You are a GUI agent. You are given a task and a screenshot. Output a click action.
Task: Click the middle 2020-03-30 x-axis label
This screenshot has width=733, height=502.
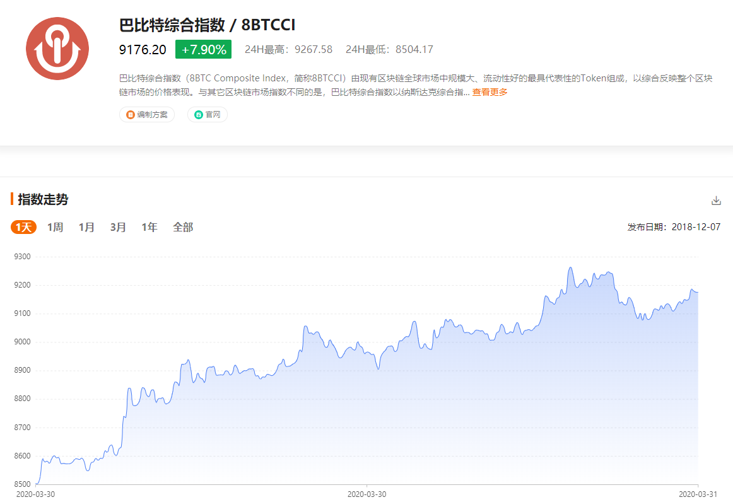pos(367,494)
